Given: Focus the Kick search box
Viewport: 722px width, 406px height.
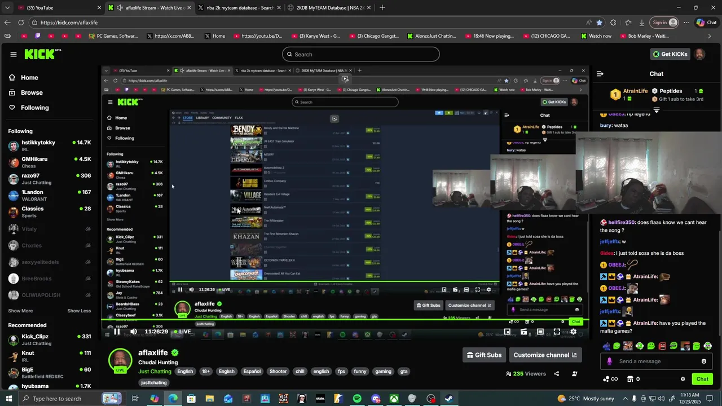Looking at the screenshot, I should point(361,54).
